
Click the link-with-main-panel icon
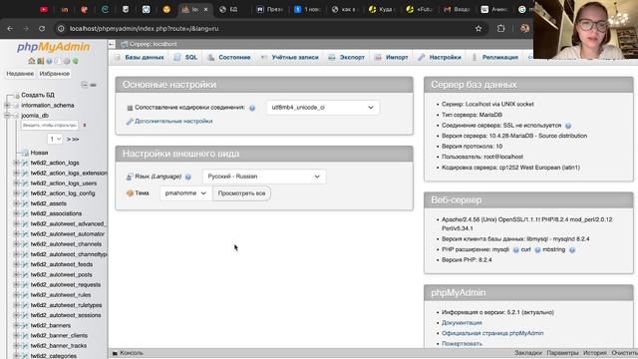coord(93,85)
